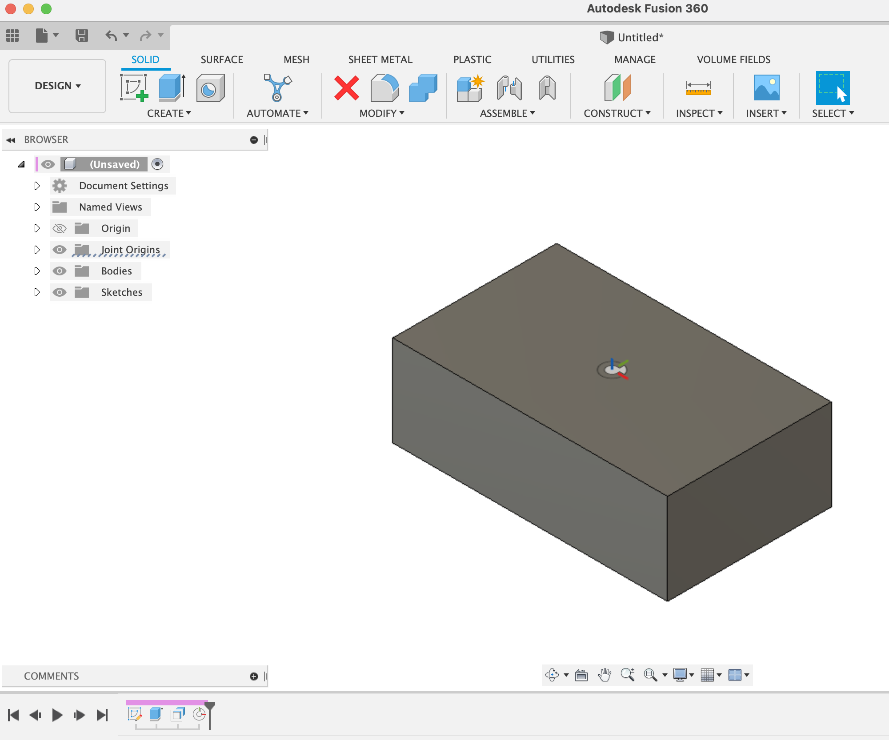The image size is (889, 740).
Task: Open the CREATE dropdown menu
Action: [x=169, y=113]
